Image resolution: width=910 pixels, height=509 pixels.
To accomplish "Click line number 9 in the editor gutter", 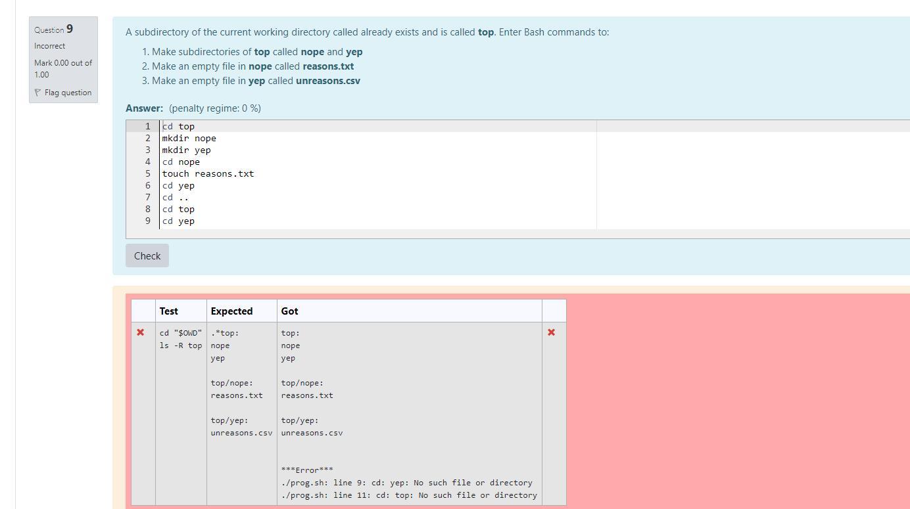I will click(147, 221).
